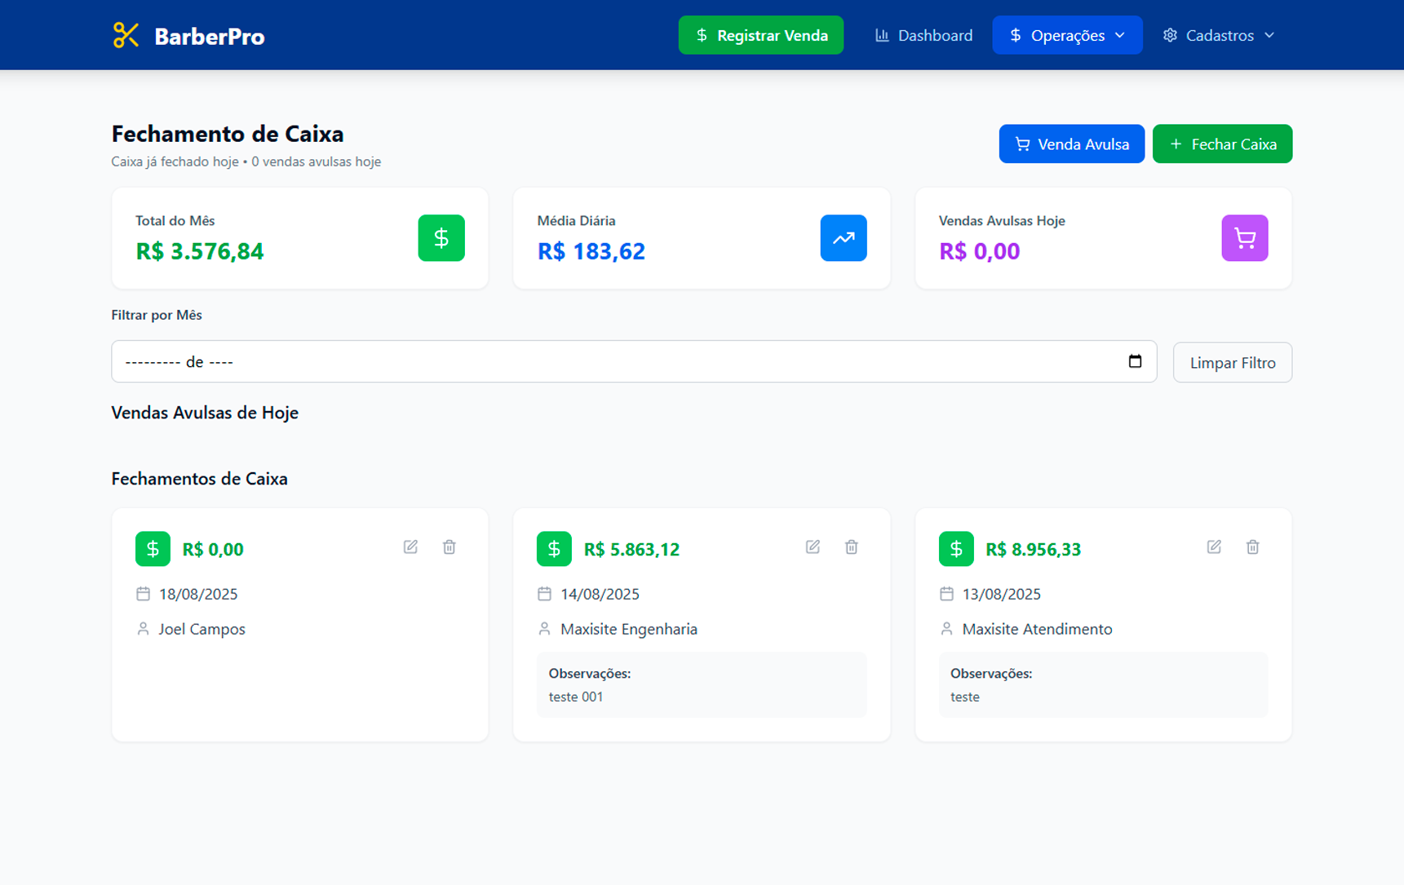The image size is (1404, 885).
Task: Click the purple cart icon in Vendas Avulsas
Action: click(x=1244, y=238)
